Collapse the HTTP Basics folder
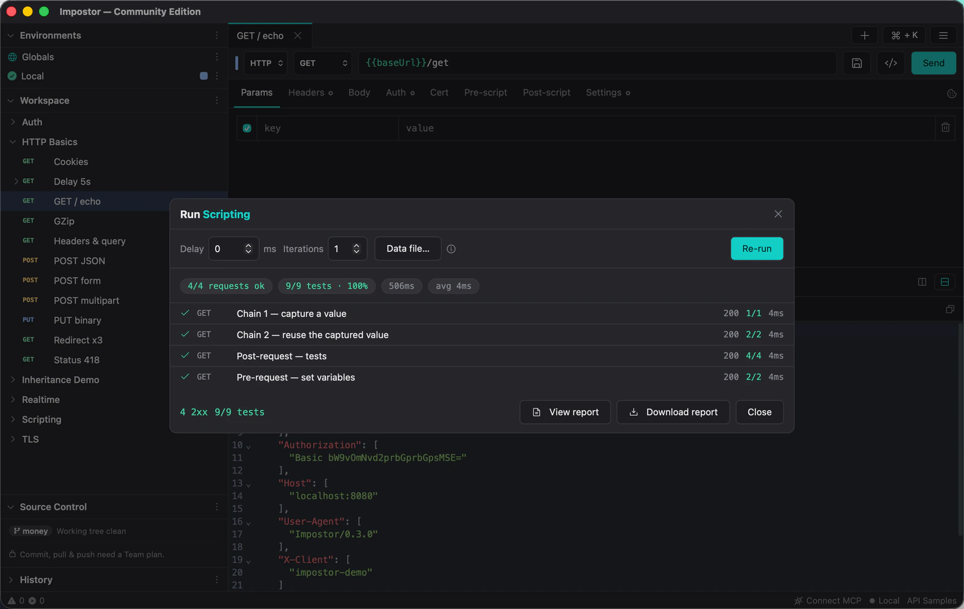This screenshot has height=609, width=964. 13,142
